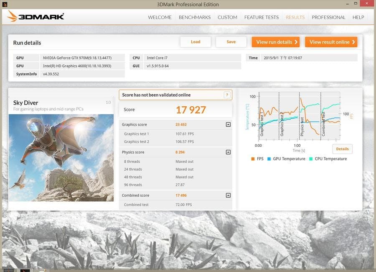This screenshot has height=272, width=376.
Task: Click the Details button under chart
Action: click(342, 149)
